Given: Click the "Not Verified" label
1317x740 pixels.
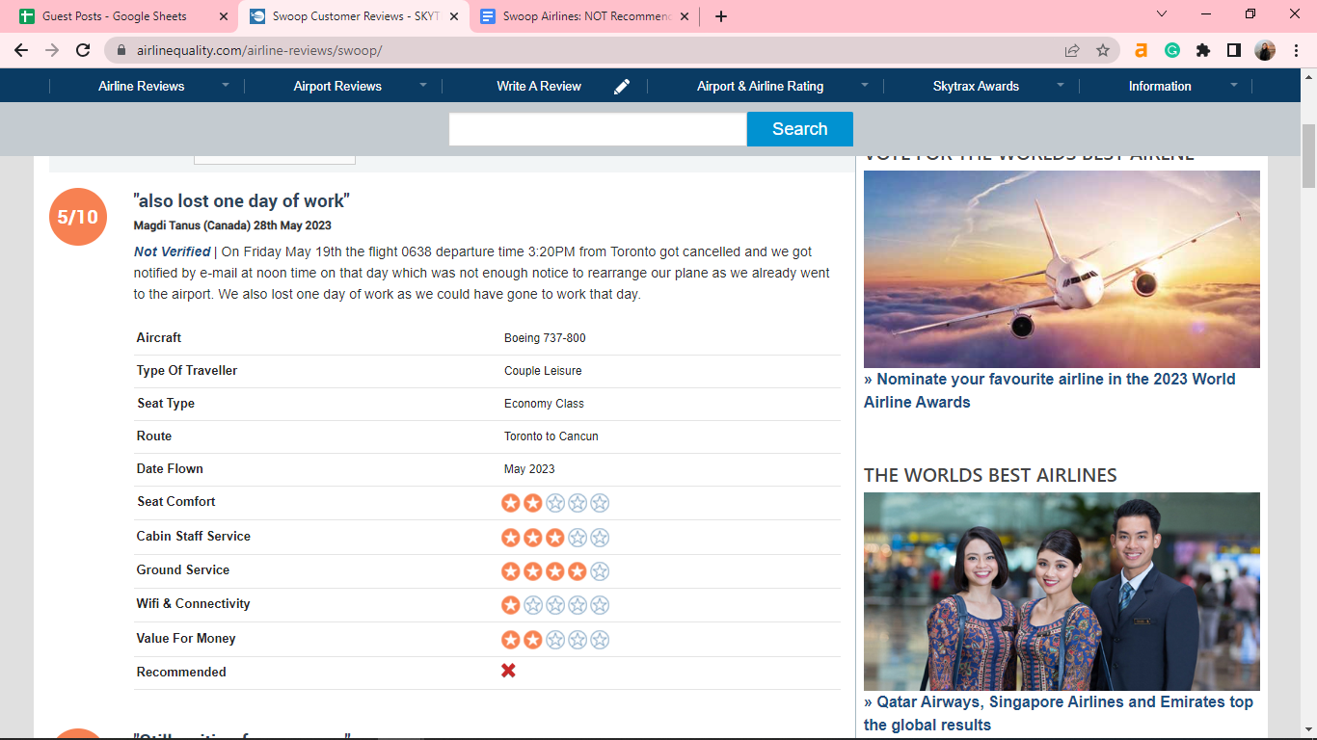Looking at the screenshot, I should pos(173,251).
